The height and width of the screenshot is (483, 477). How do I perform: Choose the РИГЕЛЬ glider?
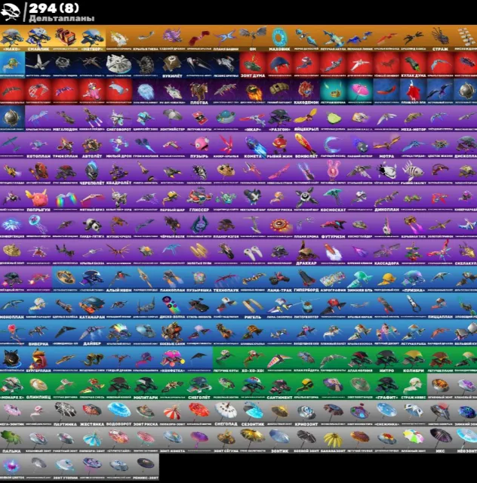[x=253, y=306]
